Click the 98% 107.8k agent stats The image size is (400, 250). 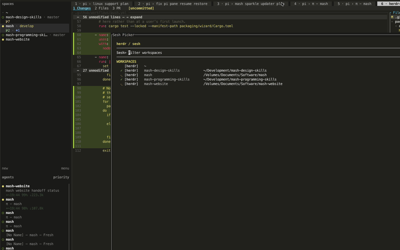click(x=24, y=208)
